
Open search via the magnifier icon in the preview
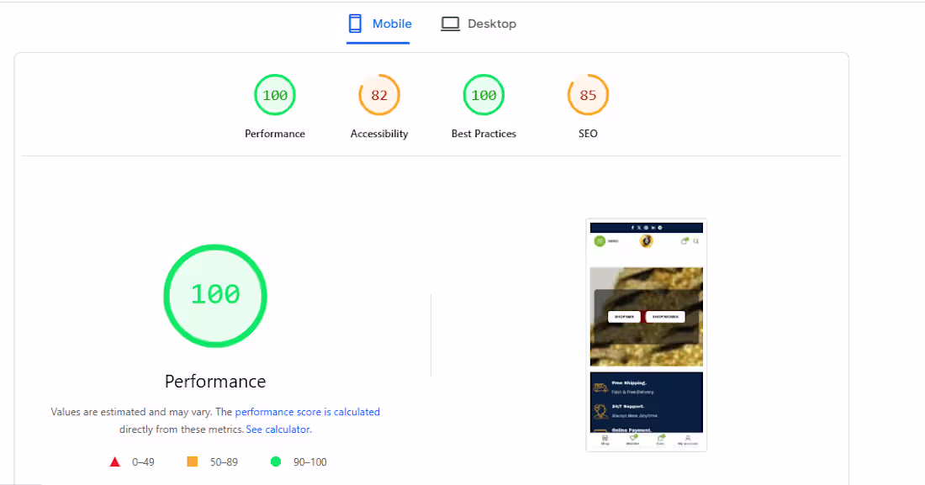[695, 241]
